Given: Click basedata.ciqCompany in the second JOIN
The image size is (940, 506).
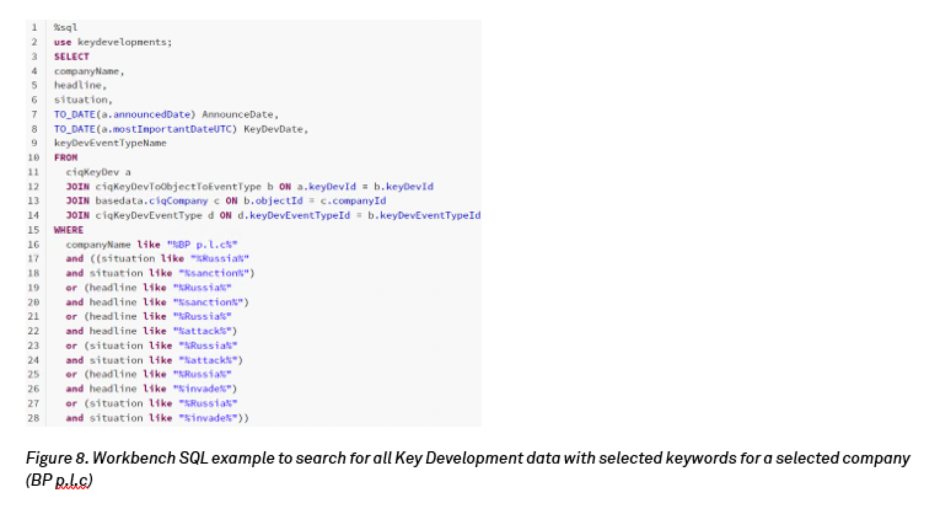Looking at the screenshot, I should [151, 201].
